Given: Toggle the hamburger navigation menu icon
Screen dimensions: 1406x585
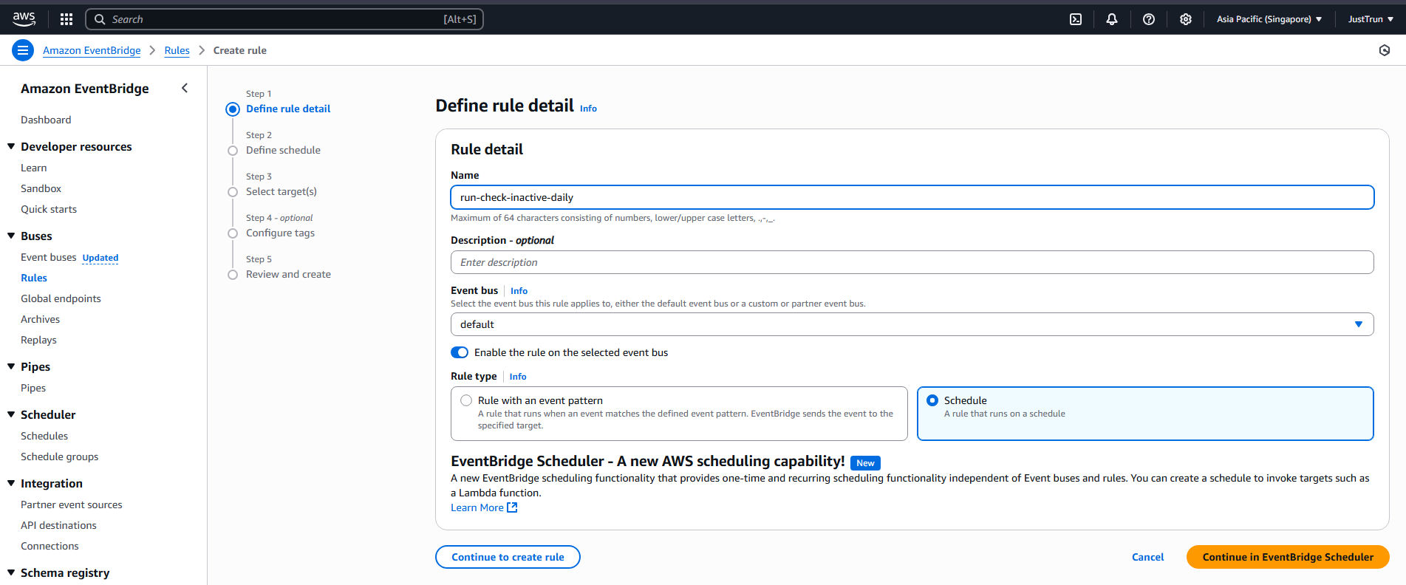Looking at the screenshot, I should (23, 50).
